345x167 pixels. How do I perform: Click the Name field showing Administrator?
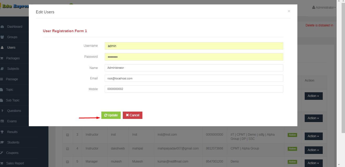(194, 68)
